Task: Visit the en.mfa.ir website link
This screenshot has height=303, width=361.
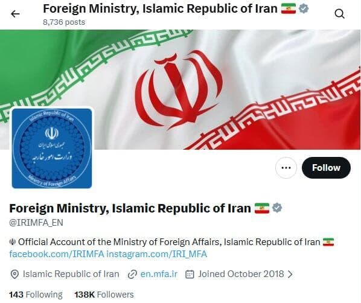Action: tap(159, 274)
